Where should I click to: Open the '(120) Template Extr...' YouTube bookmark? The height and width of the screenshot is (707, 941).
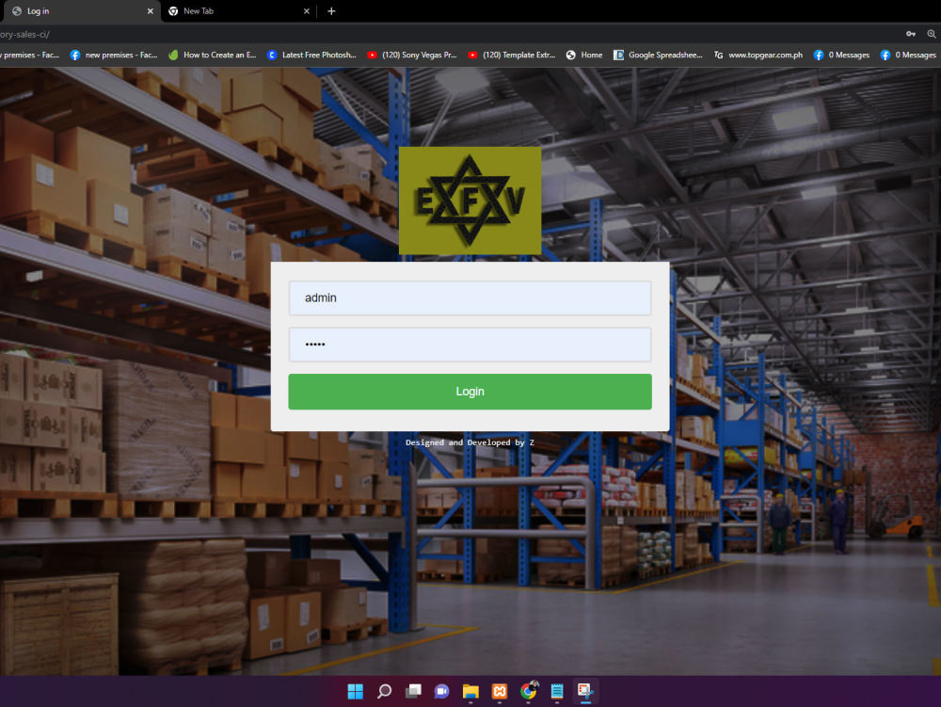[512, 55]
